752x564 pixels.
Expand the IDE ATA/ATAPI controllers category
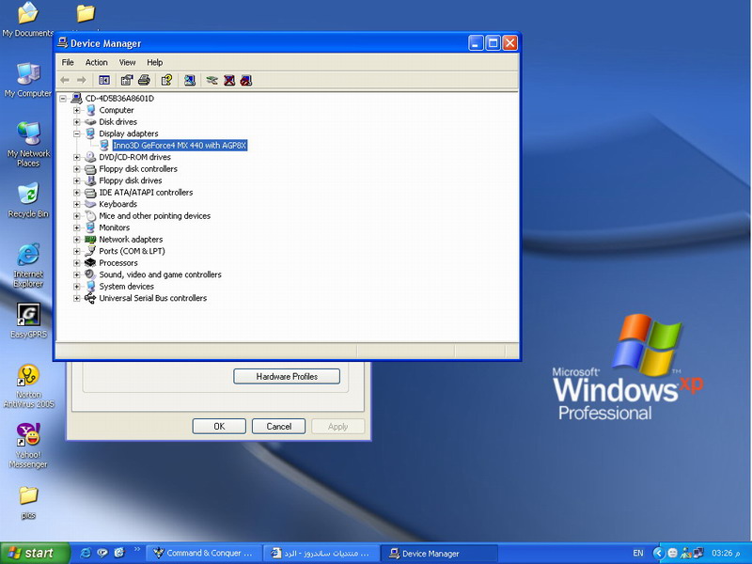point(76,193)
